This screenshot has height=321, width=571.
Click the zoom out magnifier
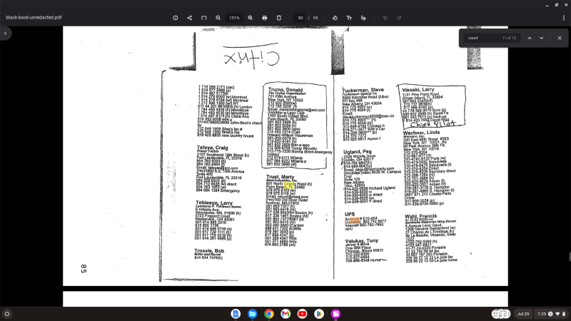point(218,17)
